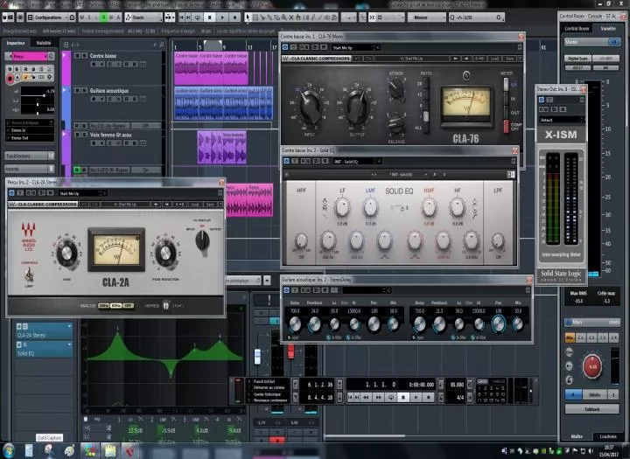The height and width of the screenshot is (459, 630).
Task: Click the Digital Scale button in Control Room
Action: (577, 59)
